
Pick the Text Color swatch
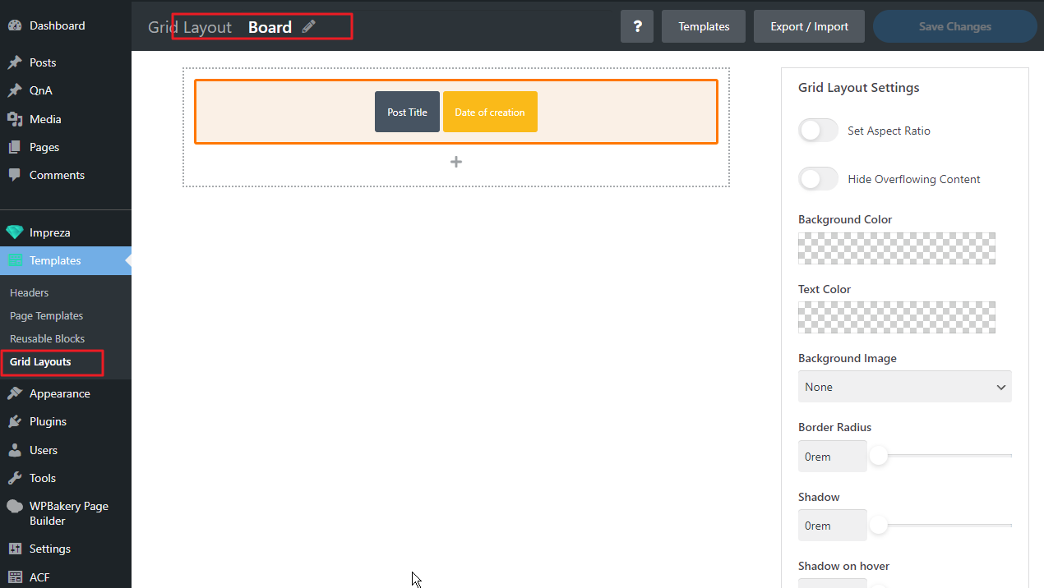(897, 317)
